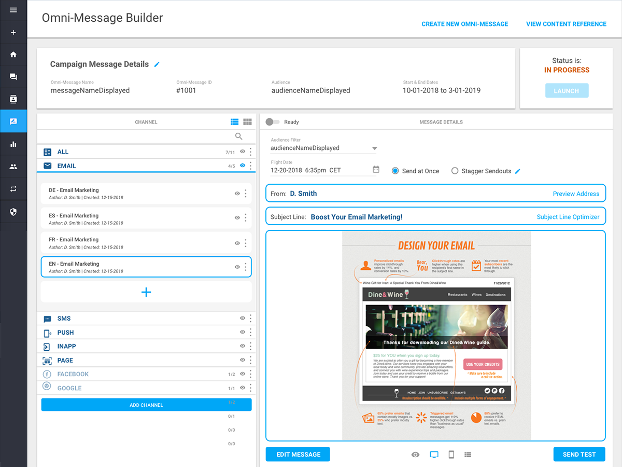Image resolution: width=622 pixels, height=467 pixels.
Task: Select mobile phone preview icon below message
Action: tap(451, 455)
